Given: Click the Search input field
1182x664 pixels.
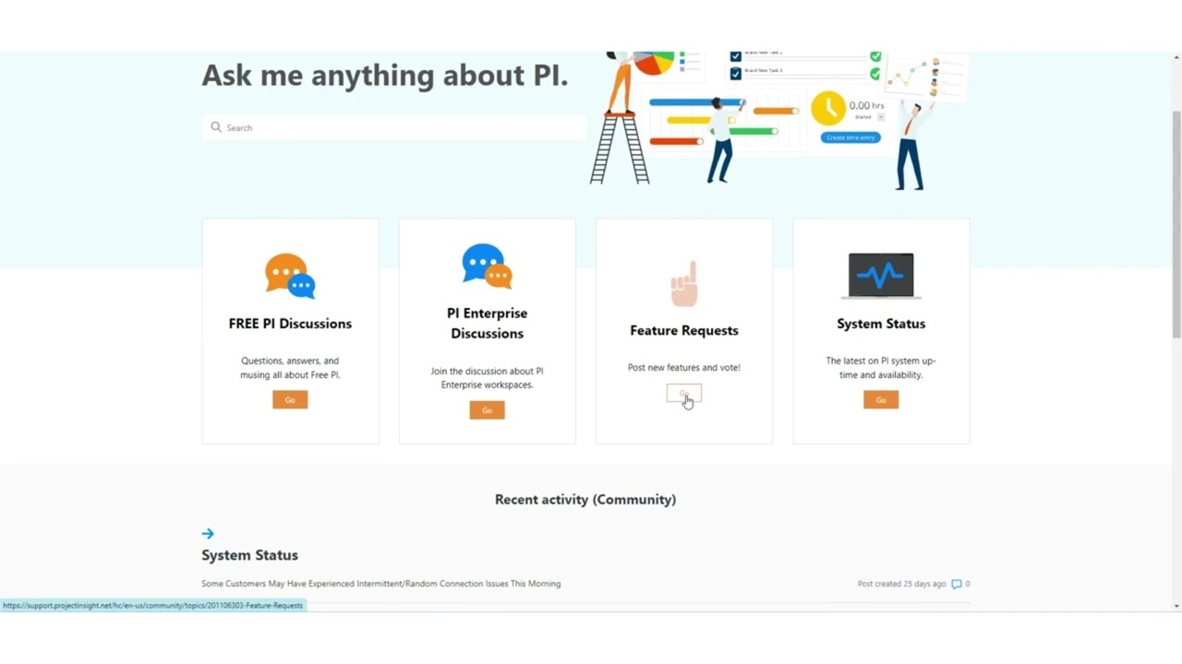Looking at the screenshot, I should pyautogui.click(x=393, y=127).
